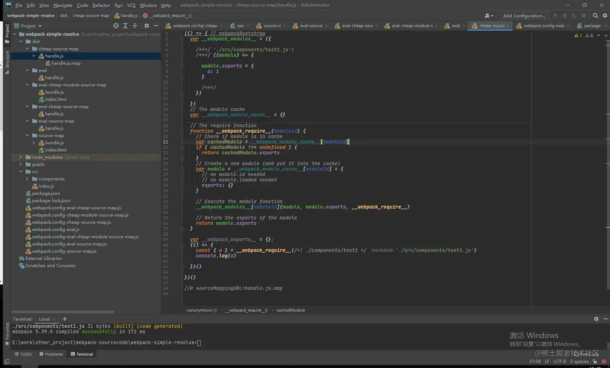Click the Project panel horizontal scrollbar
The image size is (610, 368).
point(63,312)
